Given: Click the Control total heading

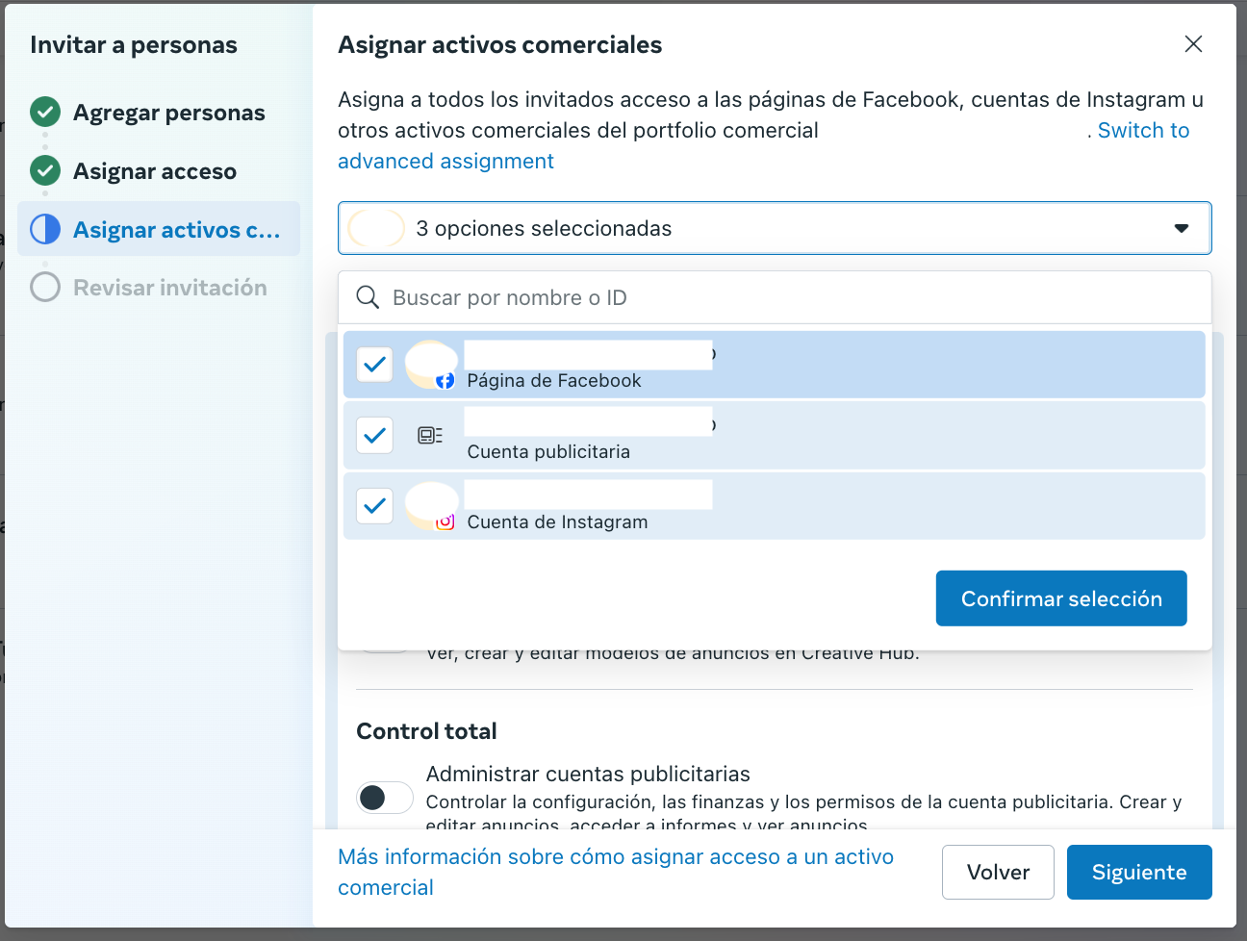Looking at the screenshot, I should coord(426,731).
